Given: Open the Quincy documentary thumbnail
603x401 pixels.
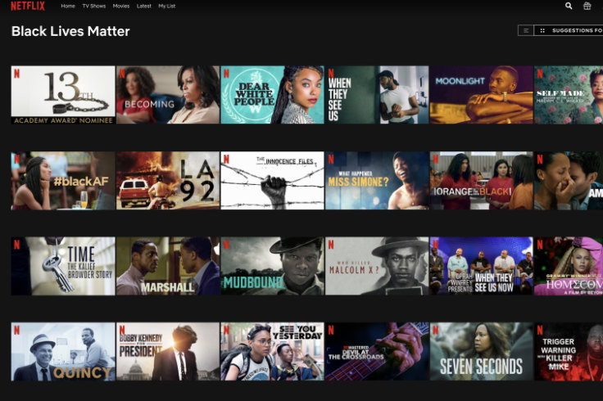Looking at the screenshot, I should pyautogui.click(x=63, y=352).
